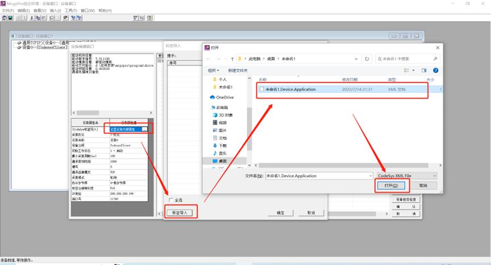Screen dimensions: 491x265
Task: Click the paste icon after the copy icon
Action: [44, 18]
